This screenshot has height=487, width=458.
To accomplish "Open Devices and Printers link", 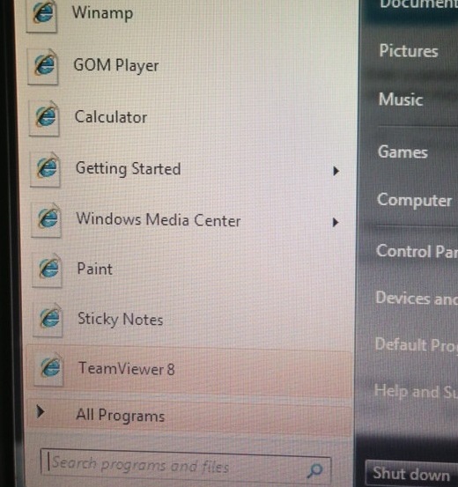I will tap(417, 299).
